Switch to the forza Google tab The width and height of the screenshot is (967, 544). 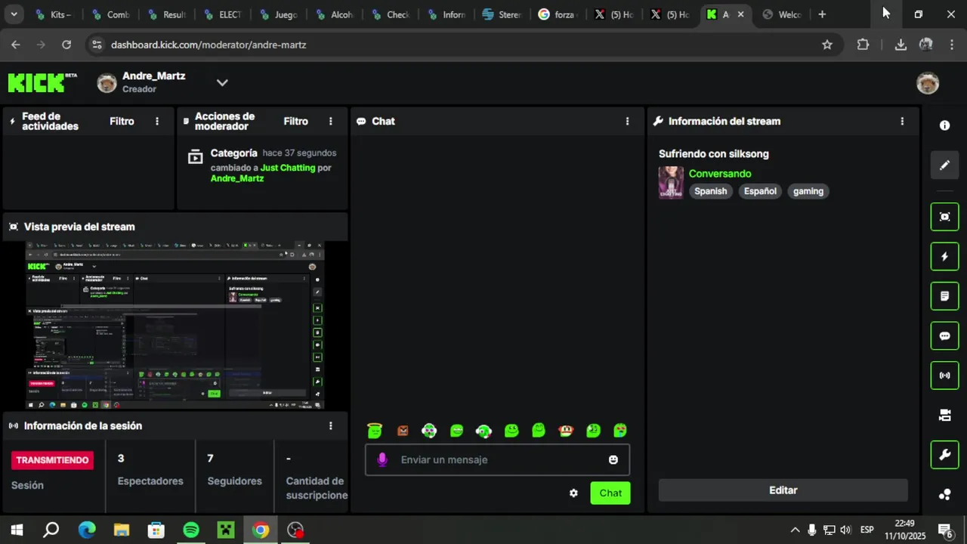(558, 14)
